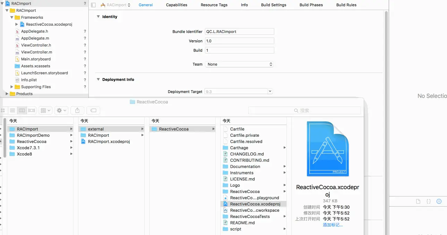This screenshot has width=447, height=235.
Task: Open the Deployment Target combo box
Action: 239,91
